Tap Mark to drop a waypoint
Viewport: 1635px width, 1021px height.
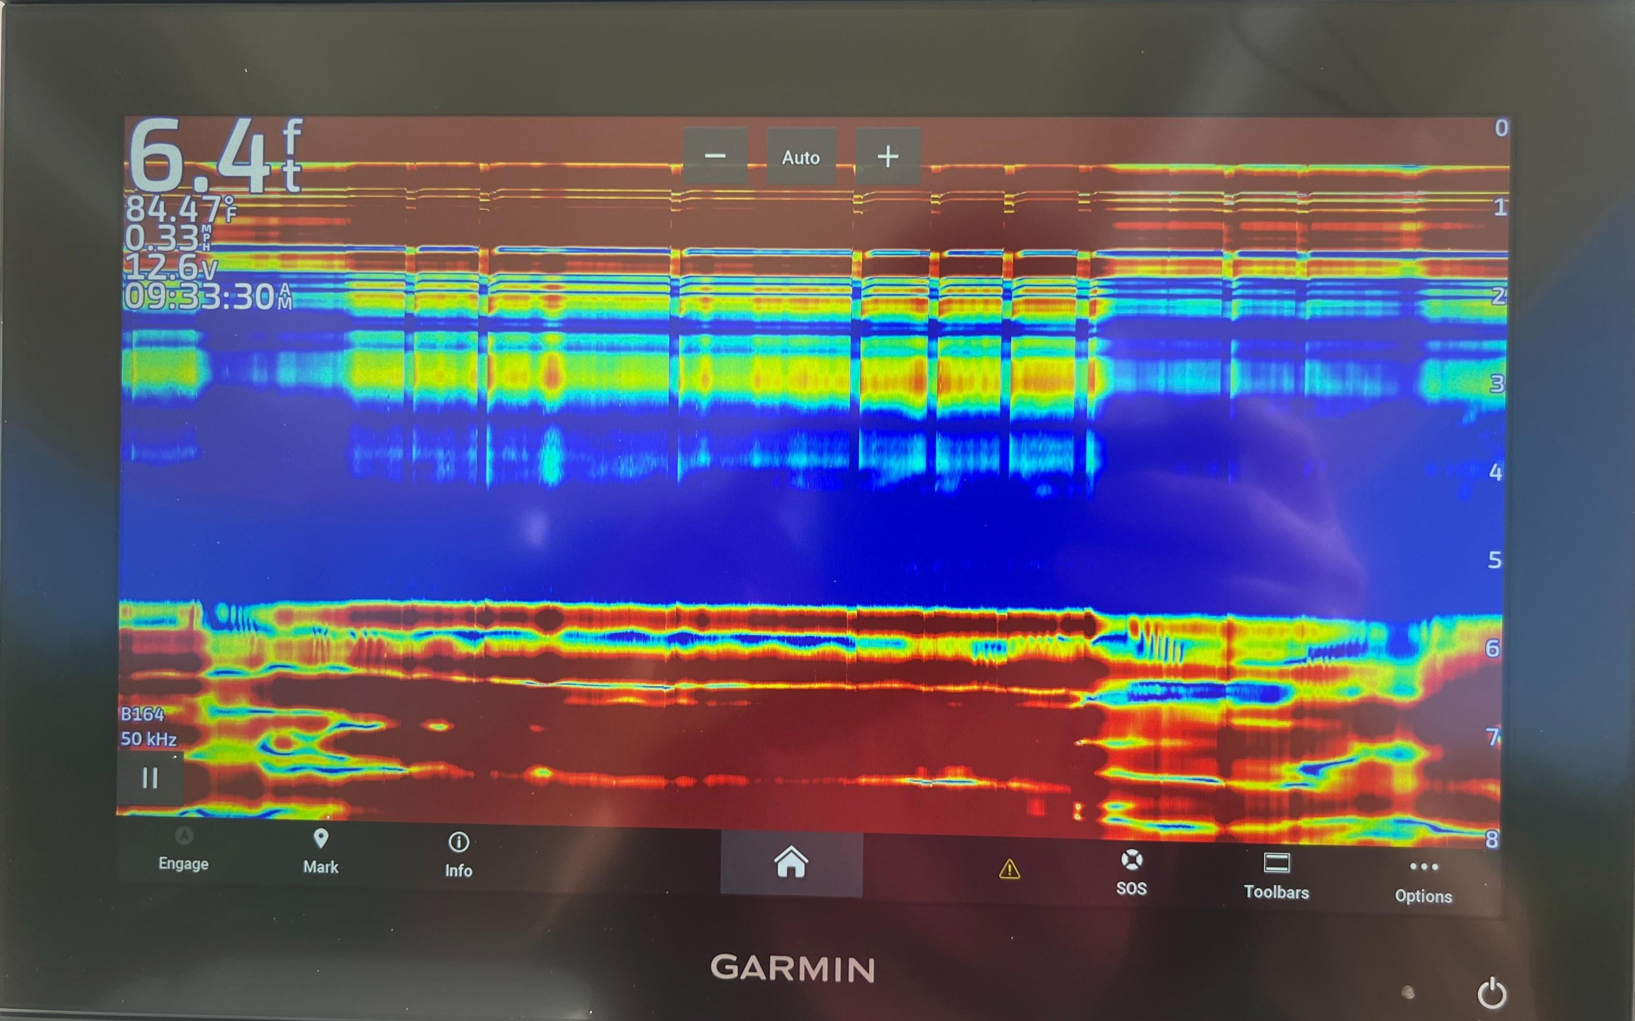(321, 853)
